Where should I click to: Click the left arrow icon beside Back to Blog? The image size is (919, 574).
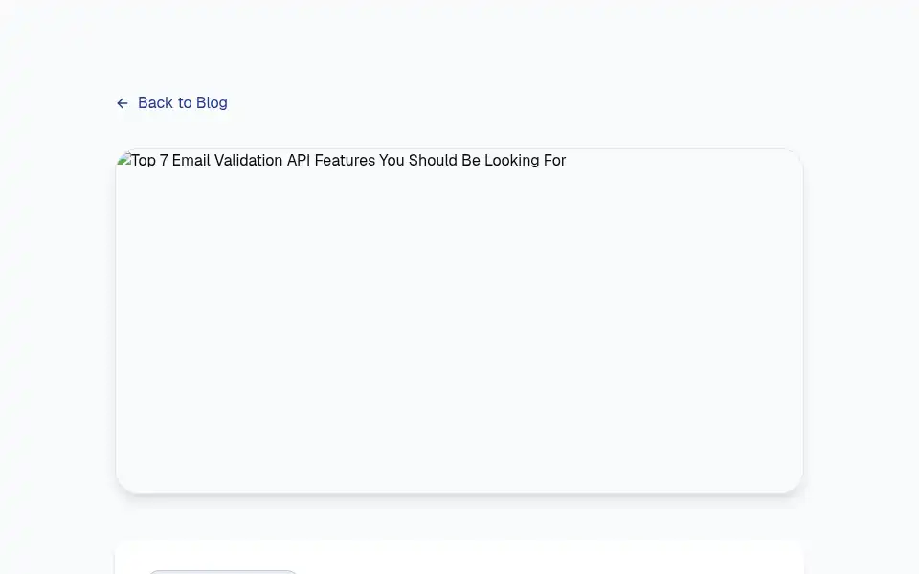[x=122, y=103]
